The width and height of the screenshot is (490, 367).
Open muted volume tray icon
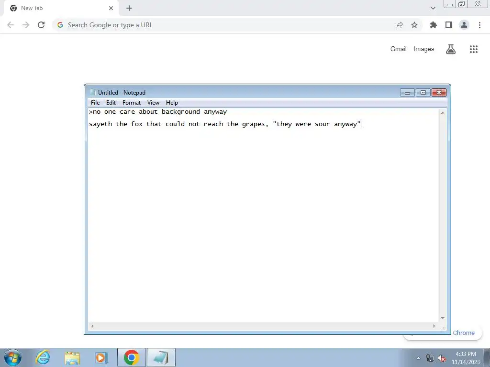[x=442, y=358]
